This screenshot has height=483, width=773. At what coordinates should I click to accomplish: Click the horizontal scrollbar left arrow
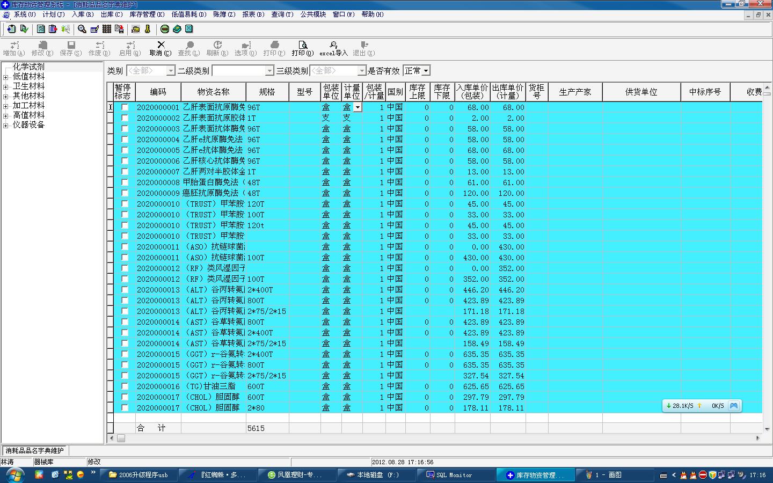tap(112, 438)
